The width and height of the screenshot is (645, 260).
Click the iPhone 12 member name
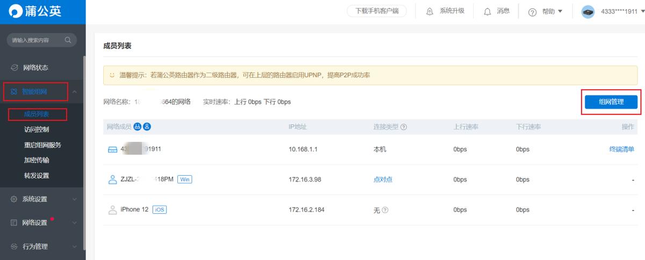tap(134, 210)
